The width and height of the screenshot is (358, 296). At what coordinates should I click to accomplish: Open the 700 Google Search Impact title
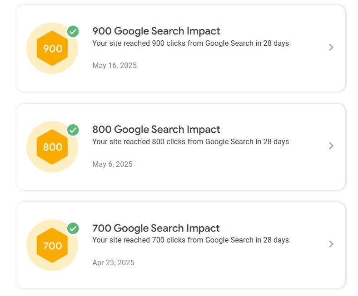click(x=156, y=228)
